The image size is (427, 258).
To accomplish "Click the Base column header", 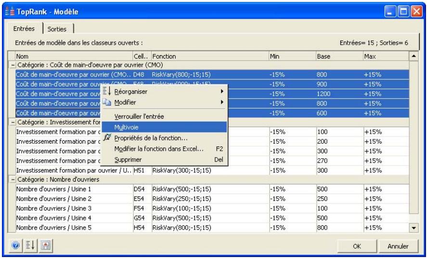I will (x=339, y=56).
